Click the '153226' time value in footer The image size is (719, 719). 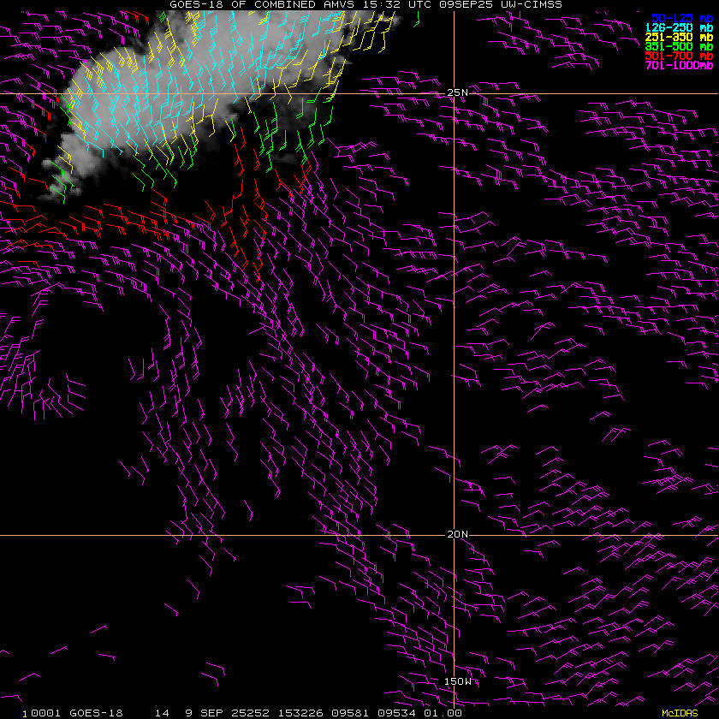(300, 713)
